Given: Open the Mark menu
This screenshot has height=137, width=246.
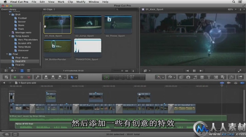Looking at the screenshot, I should (x=61, y=2).
